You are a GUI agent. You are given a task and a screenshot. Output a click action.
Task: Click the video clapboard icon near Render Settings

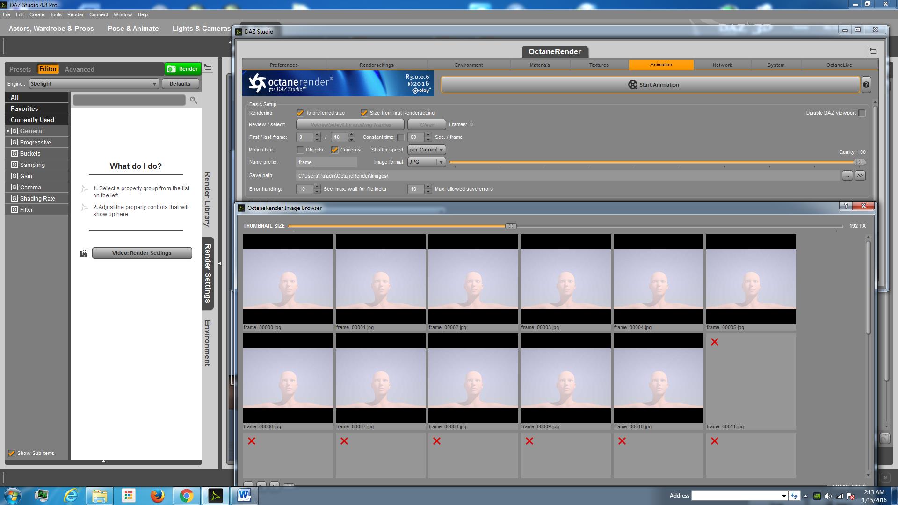pyautogui.click(x=84, y=253)
